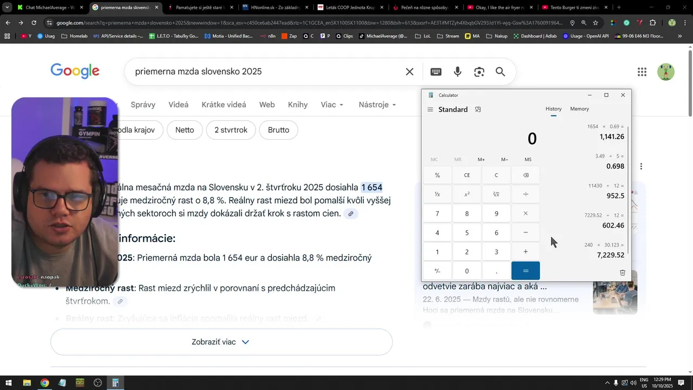Clear Calculator history with trash icon
The height and width of the screenshot is (390, 693).
coord(623,272)
